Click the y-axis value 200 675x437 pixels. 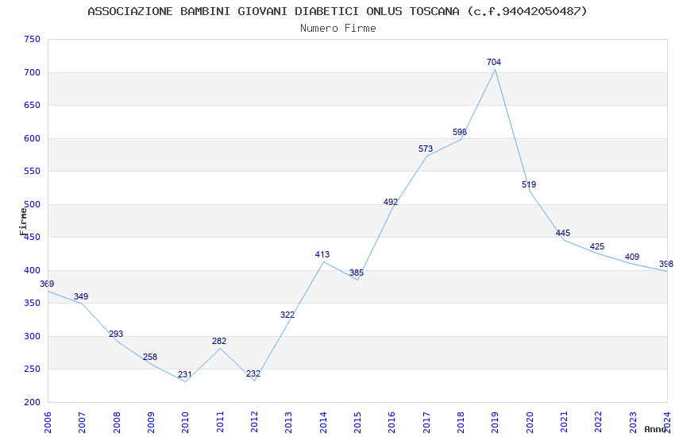(x=33, y=402)
